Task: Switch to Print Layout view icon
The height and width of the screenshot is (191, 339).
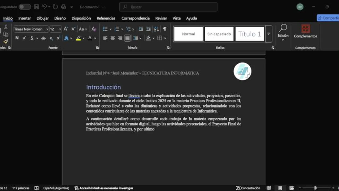Action: (280, 188)
